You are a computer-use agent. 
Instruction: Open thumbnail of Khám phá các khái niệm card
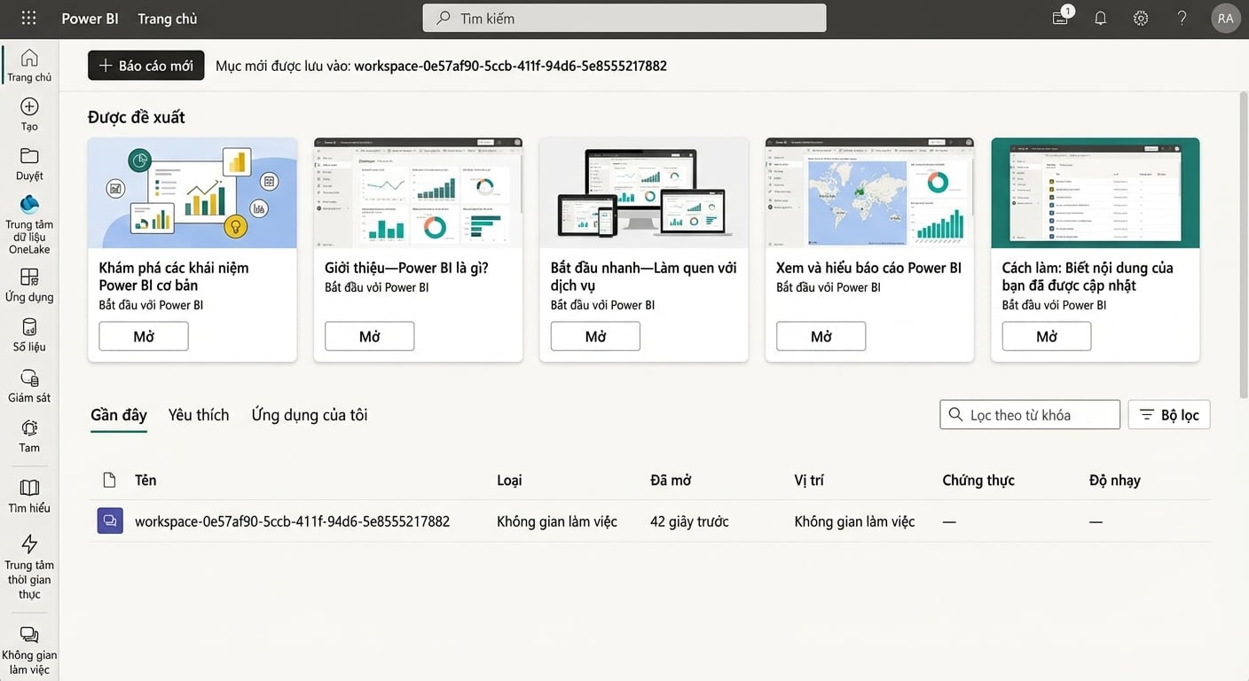(192, 192)
